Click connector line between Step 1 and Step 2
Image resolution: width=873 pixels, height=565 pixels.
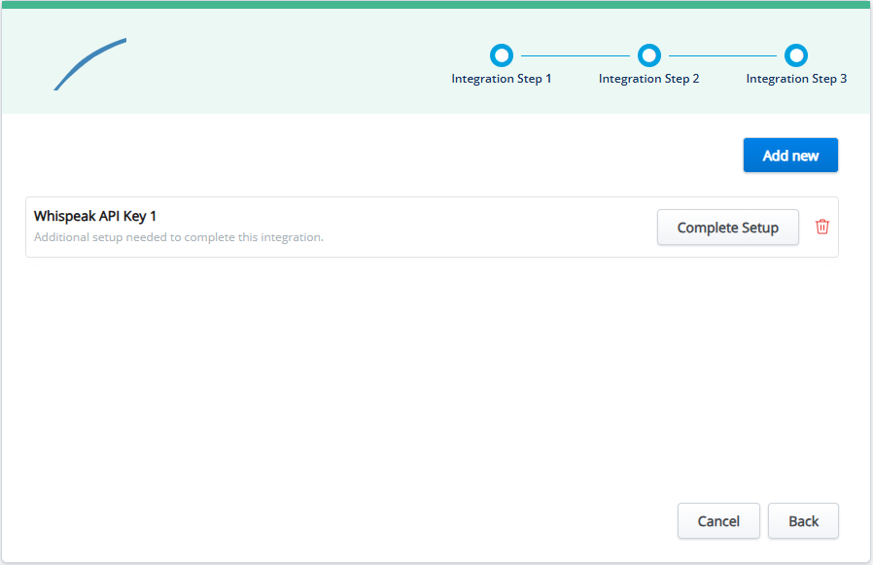coord(575,55)
